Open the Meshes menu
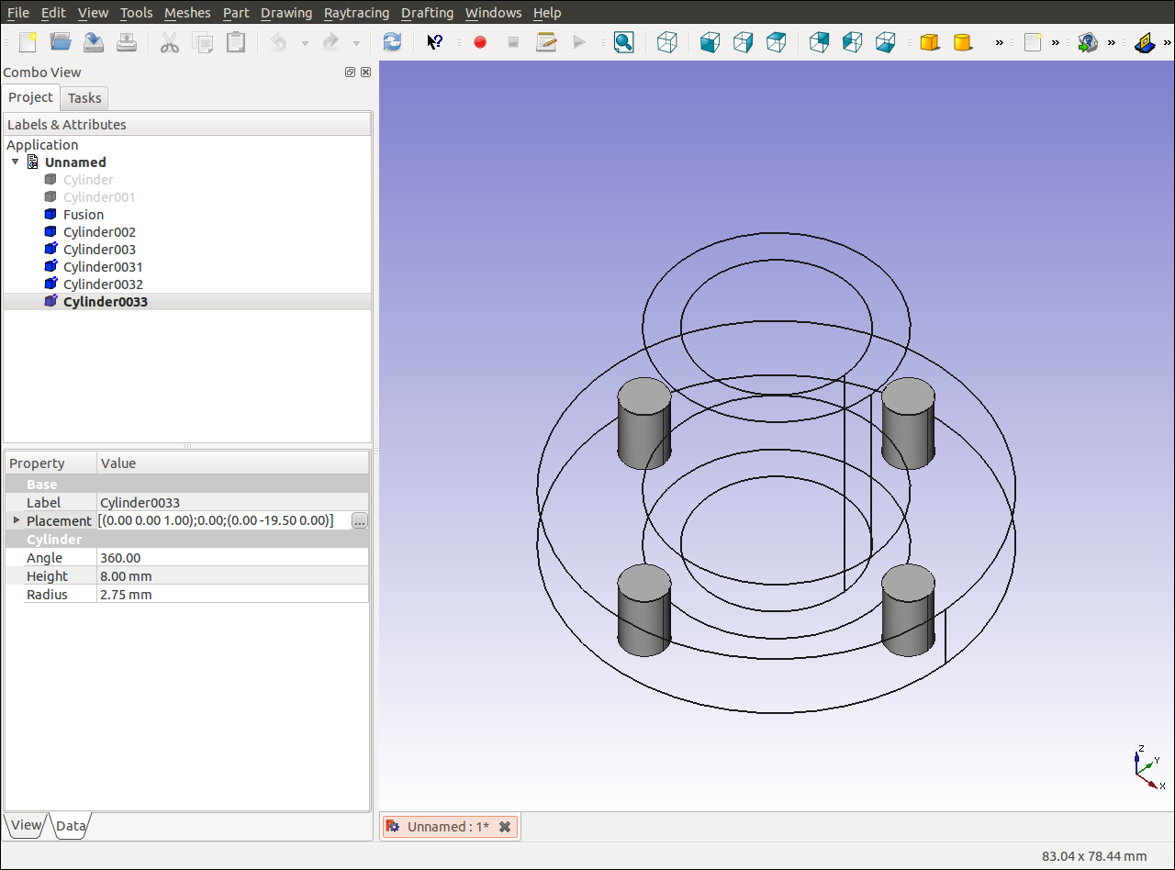Screen dimensions: 1175x870 [x=187, y=13]
